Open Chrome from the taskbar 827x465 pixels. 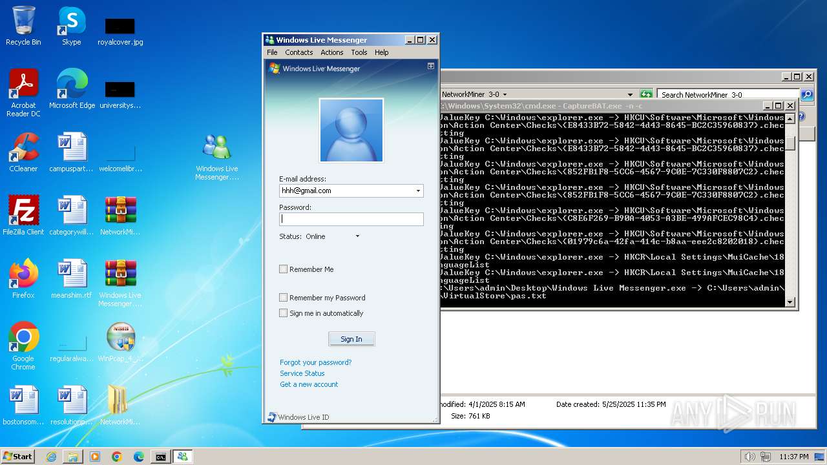tap(117, 457)
